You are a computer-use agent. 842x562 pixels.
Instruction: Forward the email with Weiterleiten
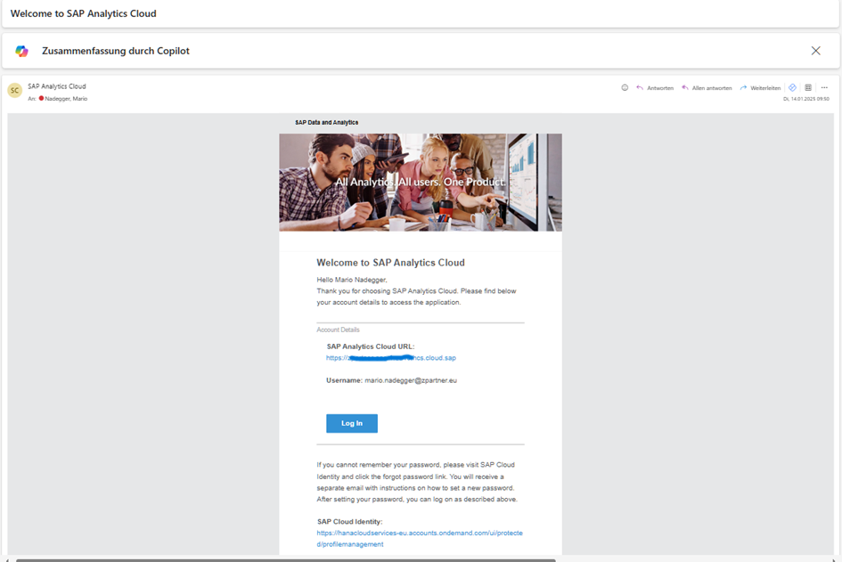[760, 88]
